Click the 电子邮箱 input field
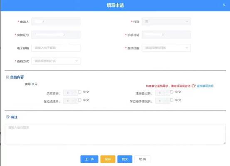The height and width of the screenshot is (166, 230). (x=56, y=48)
